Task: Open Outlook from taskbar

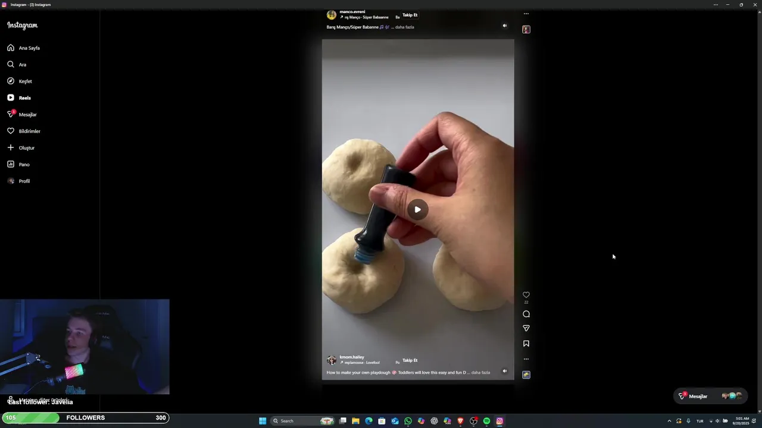Action: coord(395,421)
